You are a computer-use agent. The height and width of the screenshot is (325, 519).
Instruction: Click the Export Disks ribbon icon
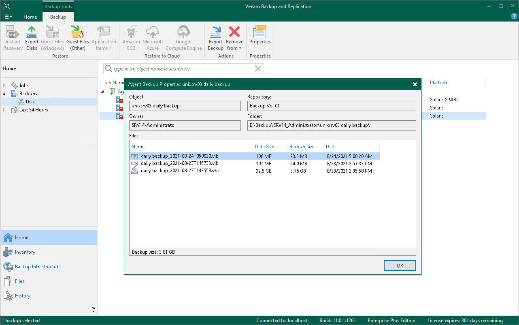[x=32, y=38]
